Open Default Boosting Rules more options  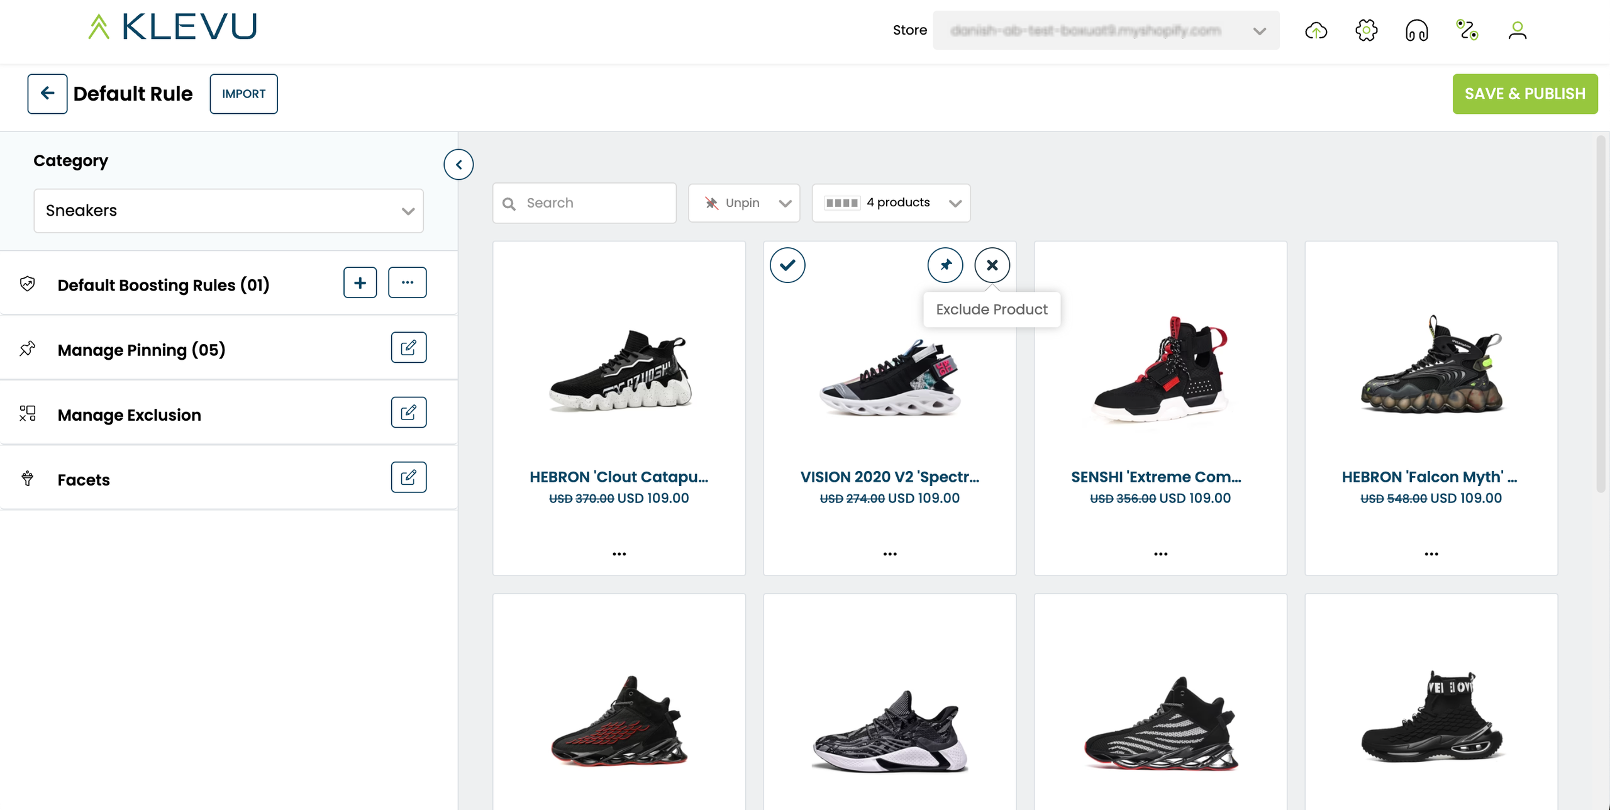[407, 283]
